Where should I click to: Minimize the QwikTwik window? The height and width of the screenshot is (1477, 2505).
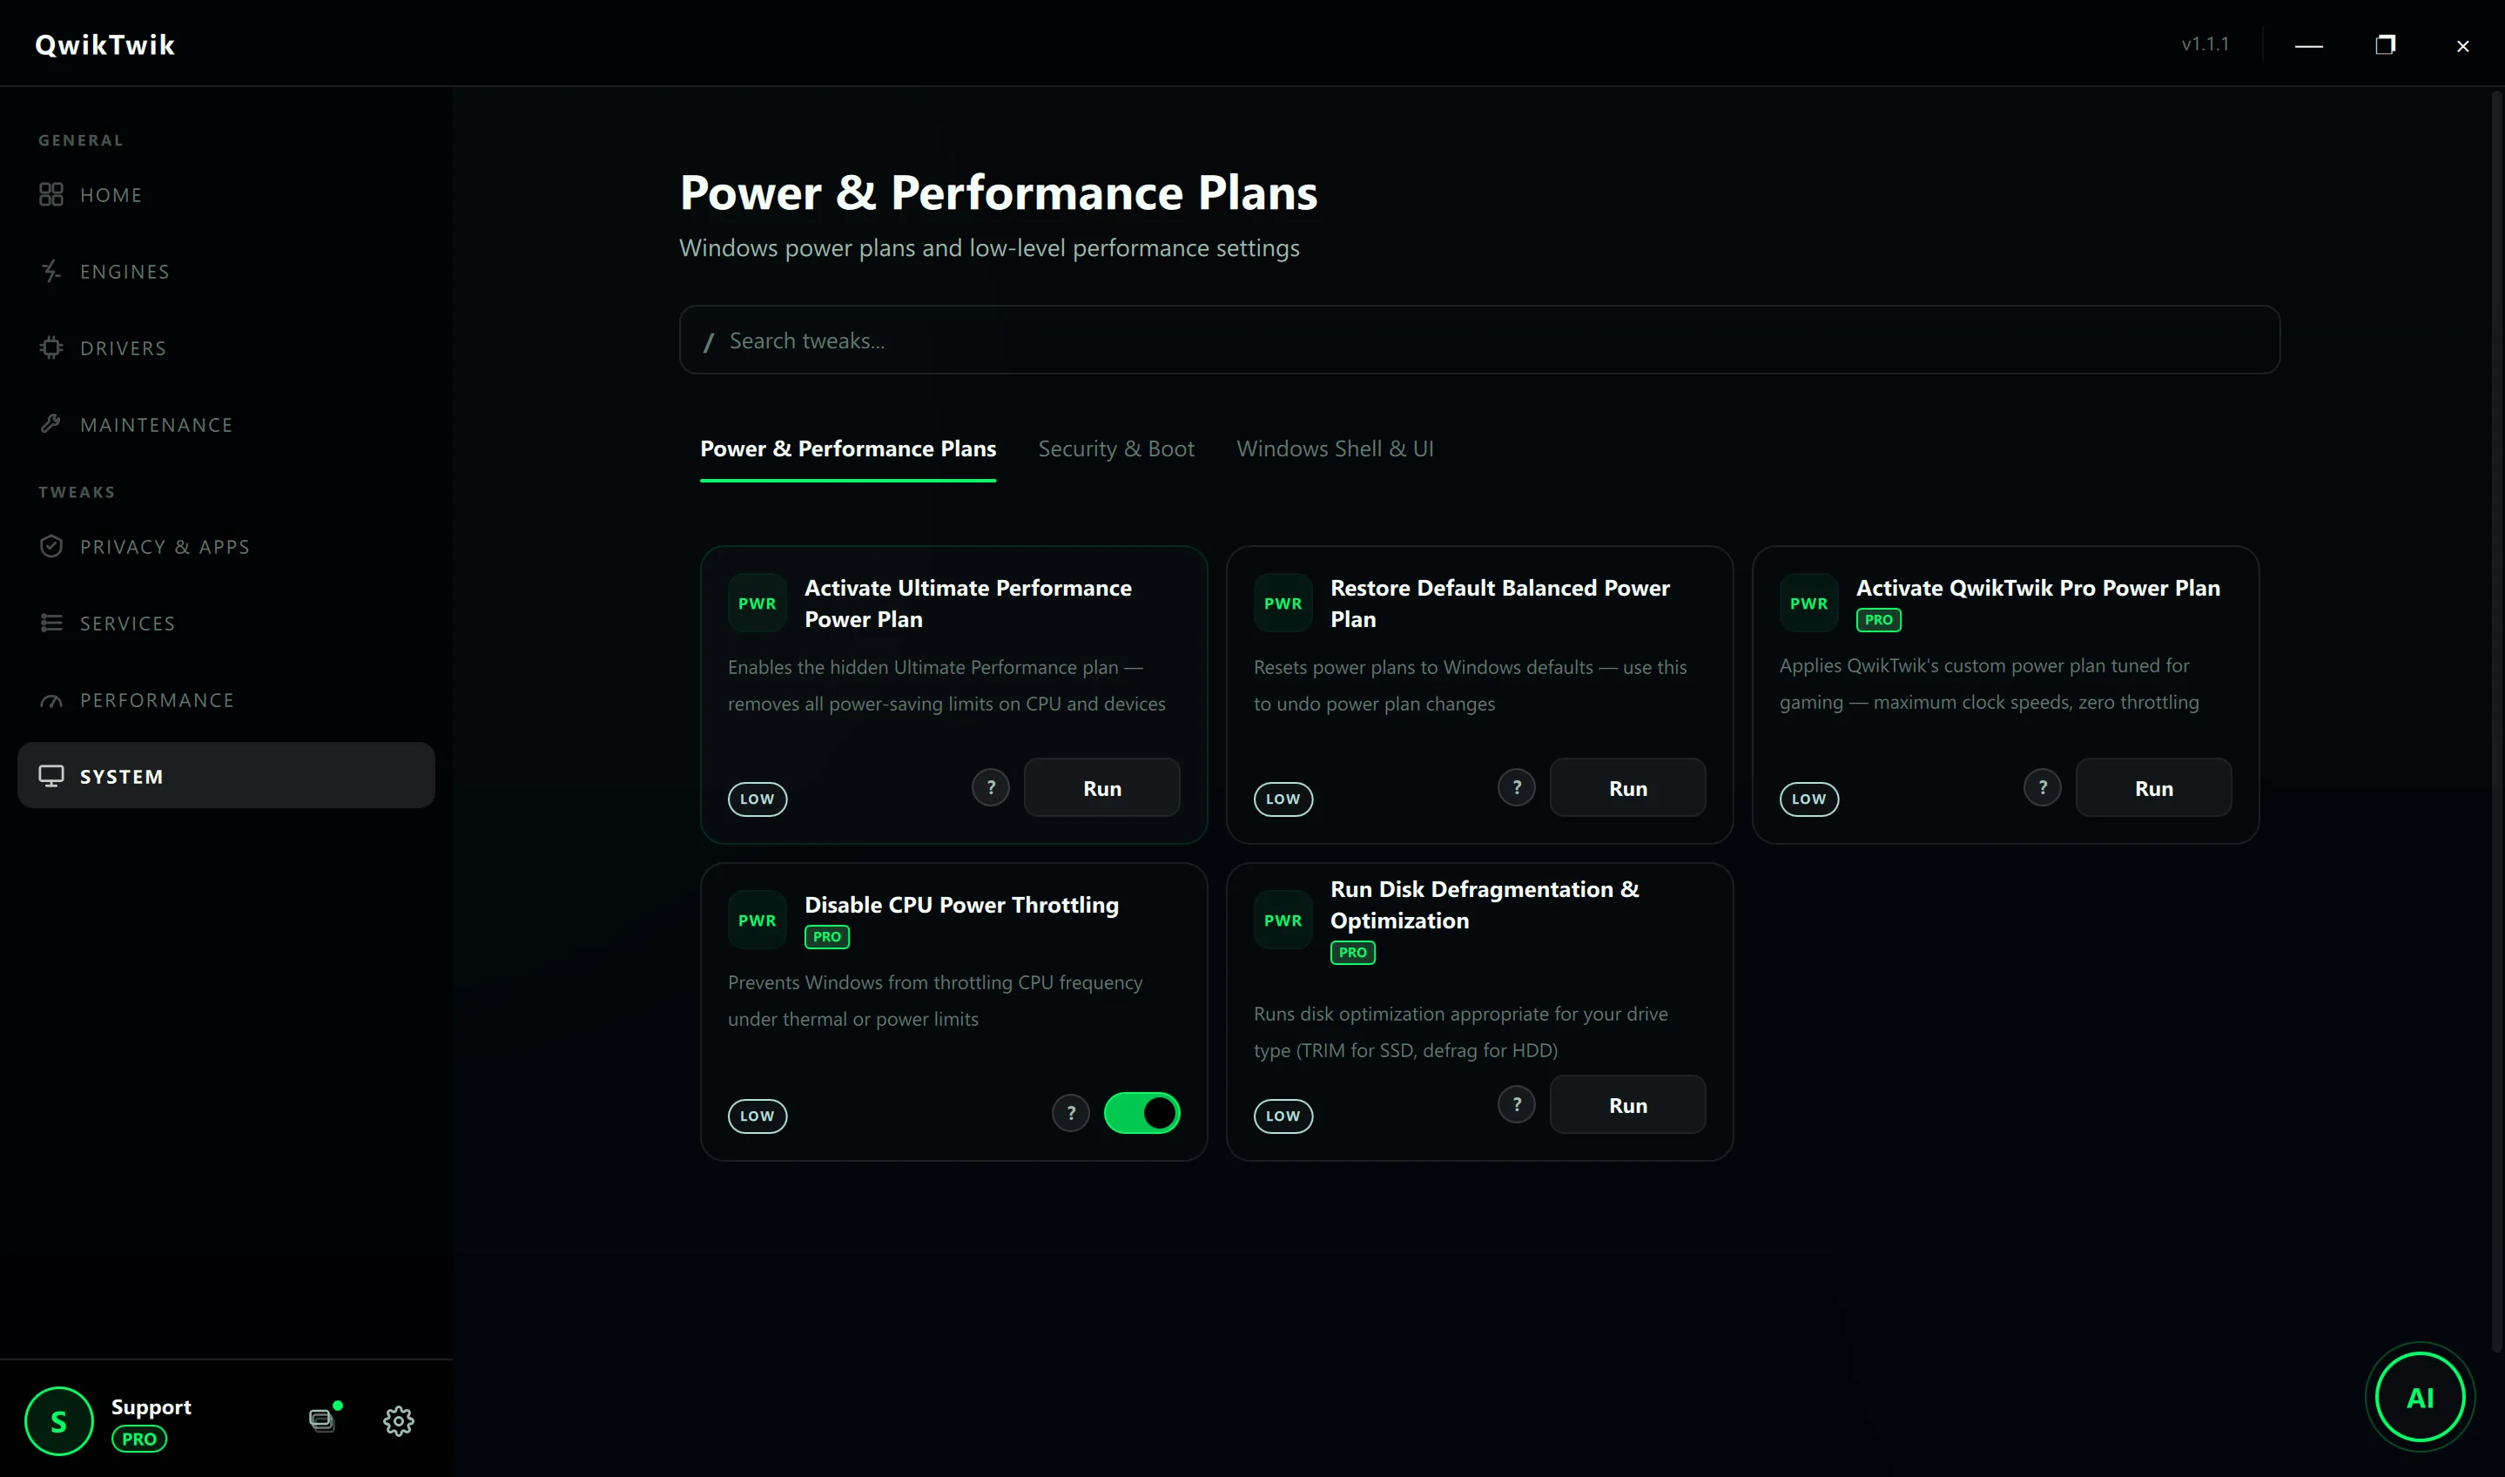tap(2309, 44)
